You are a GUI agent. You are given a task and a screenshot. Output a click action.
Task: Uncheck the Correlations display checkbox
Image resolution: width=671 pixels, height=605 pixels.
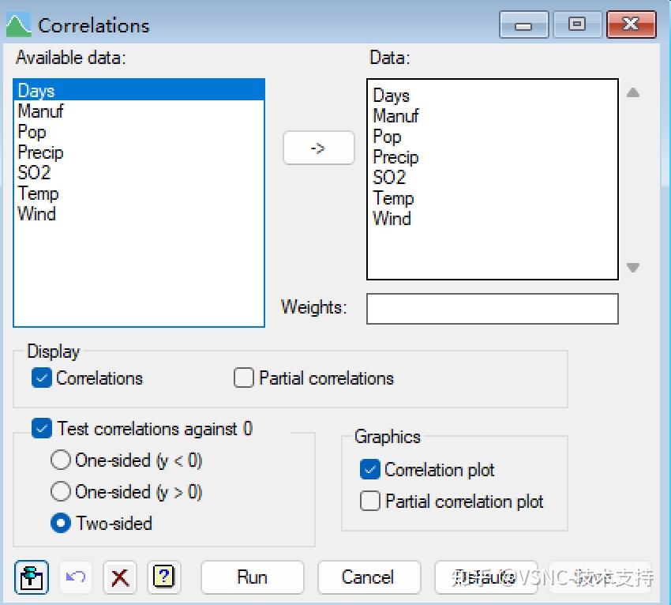[42, 378]
